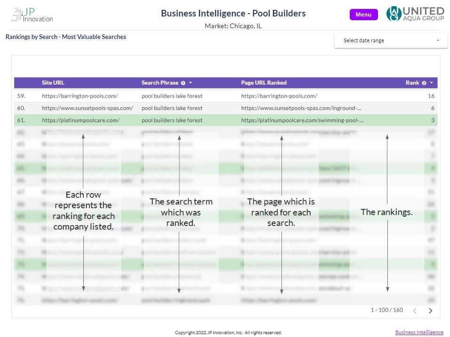
Task: Open the purple Menu button
Action: click(363, 15)
